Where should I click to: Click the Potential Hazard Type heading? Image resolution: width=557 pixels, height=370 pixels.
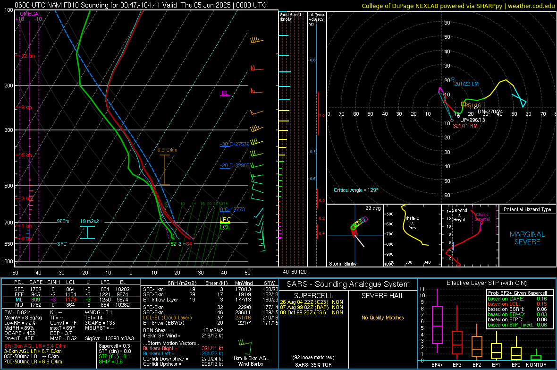528,209
